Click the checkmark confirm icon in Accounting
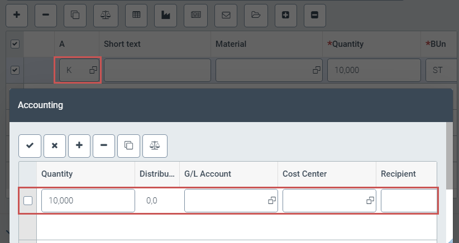 tap(30, 145)
